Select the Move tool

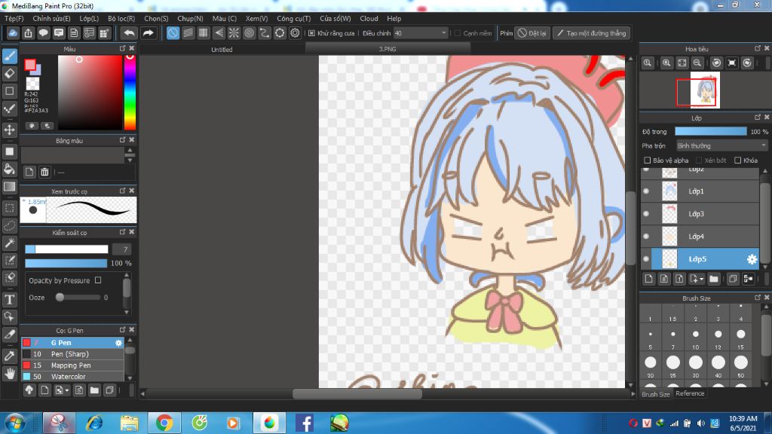click(10, 130)
